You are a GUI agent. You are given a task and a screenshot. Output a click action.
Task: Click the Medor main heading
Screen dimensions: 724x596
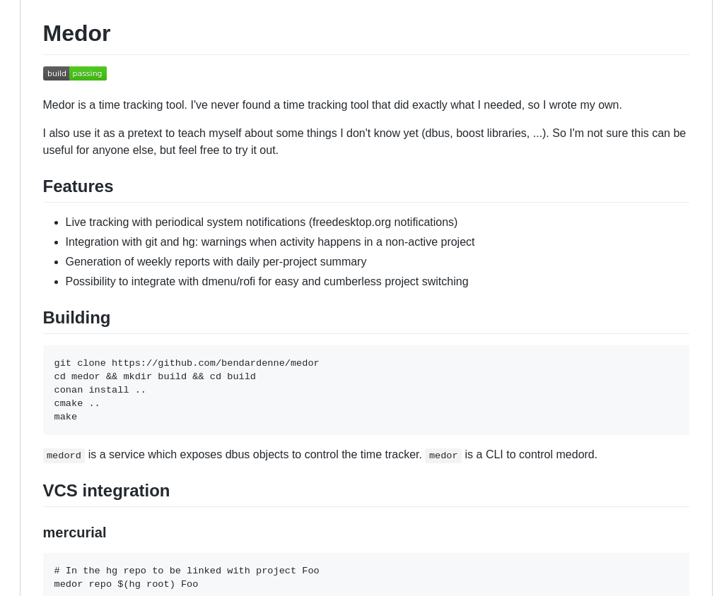pyautogui.click(x=76, y=34)
